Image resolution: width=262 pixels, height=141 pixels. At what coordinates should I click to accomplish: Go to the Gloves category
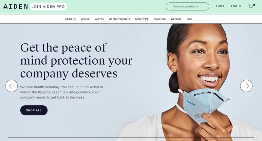(99, 19)
